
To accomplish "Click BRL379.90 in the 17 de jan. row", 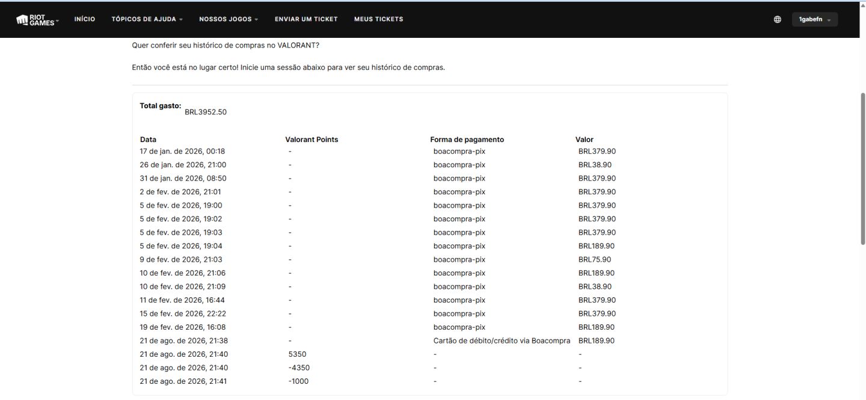I will tap(597, 152).
